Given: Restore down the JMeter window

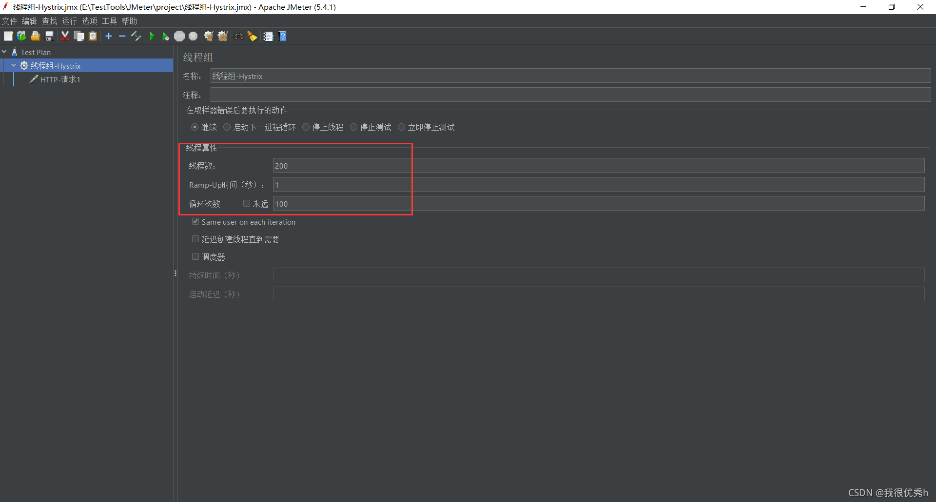Looking at the screenshot, I should point(892,7).
